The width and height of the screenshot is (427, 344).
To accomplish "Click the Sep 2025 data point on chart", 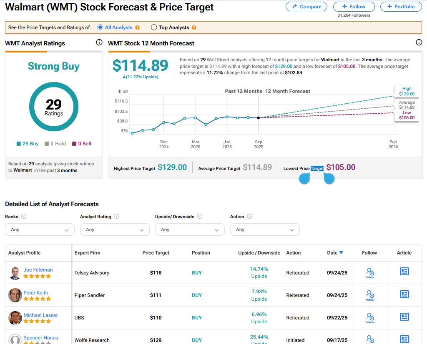I will pos(259,118).
